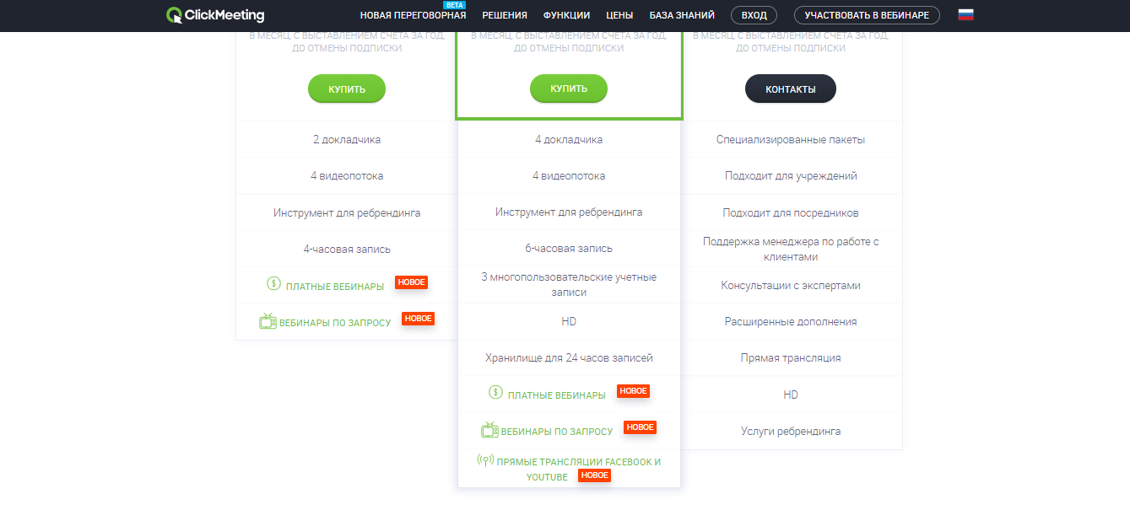The image size is (1130, 510).
Task: Go to the Цены page
Action: [x=619, y=16]
